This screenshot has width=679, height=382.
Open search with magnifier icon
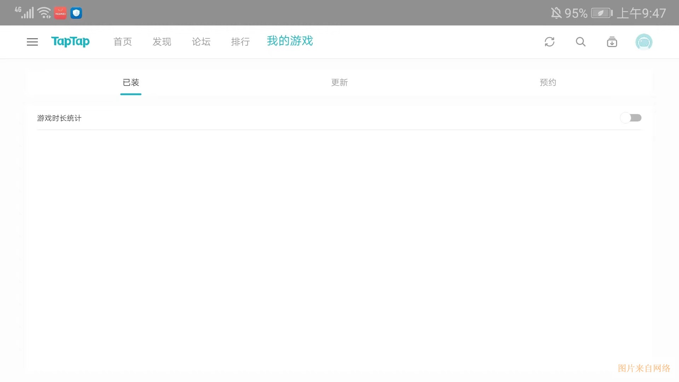[x=581, y=42]
